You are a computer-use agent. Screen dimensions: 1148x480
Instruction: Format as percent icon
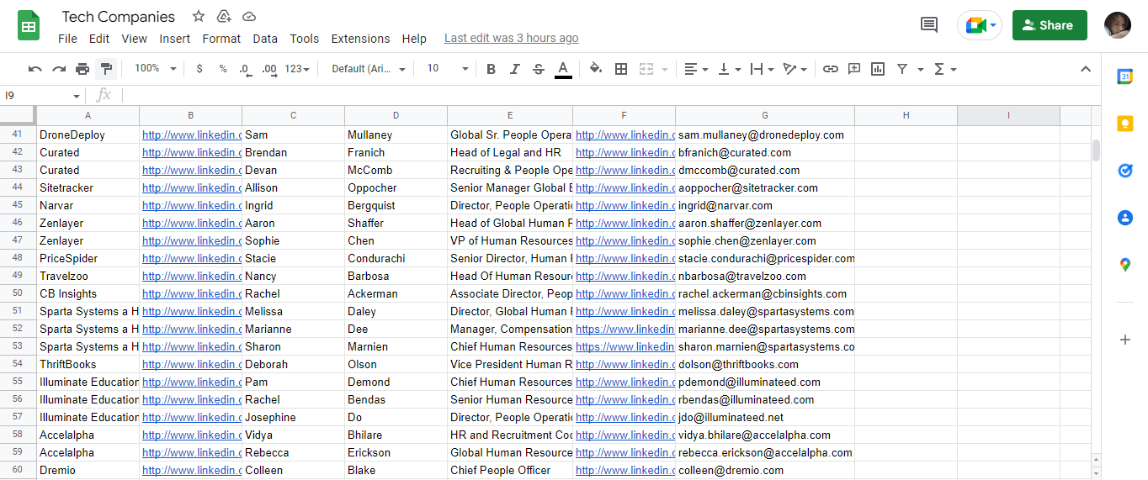223,69
